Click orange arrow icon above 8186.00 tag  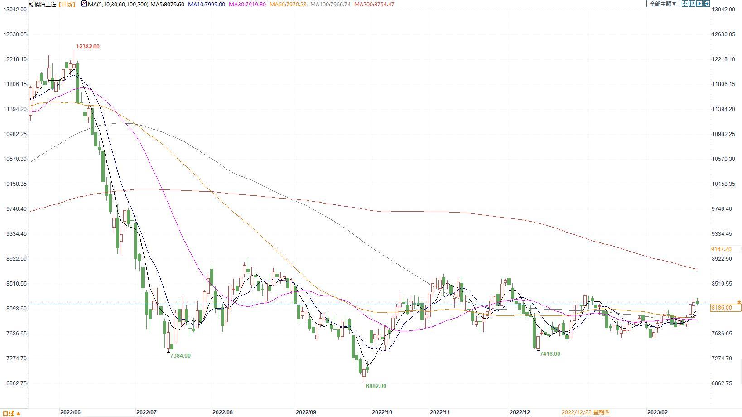[x=739, y=302]
